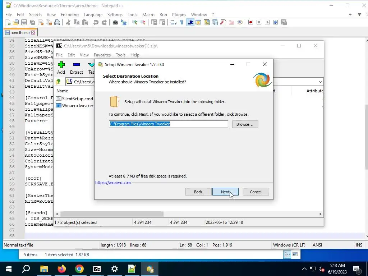Viewport: 368px width, 276px height.
Task: Start macro recording with the red dot icon
Action: [250, 22]
